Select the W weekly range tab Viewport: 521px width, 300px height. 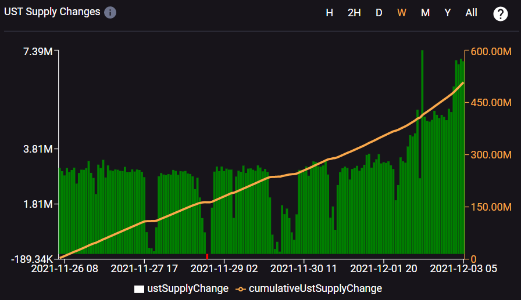tap(402, 13)
